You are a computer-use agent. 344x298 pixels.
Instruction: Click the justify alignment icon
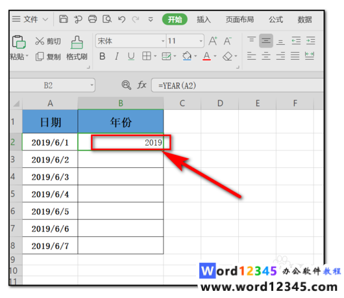(295, 56)
